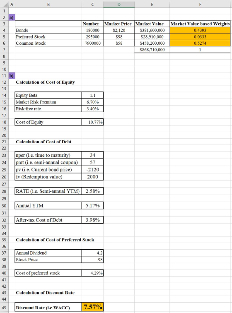Click common stock price $58

pos(119,43)
